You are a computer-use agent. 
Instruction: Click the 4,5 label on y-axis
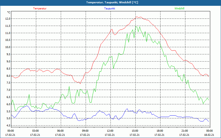coord(8,126)
